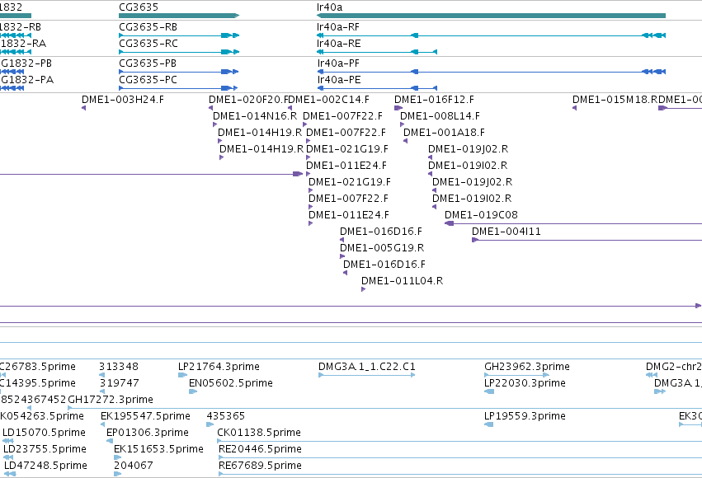The width and height of the screenshot is (702, 478).
Task: Click the DME1-002C14.F feature label
Action: (329, 99)
